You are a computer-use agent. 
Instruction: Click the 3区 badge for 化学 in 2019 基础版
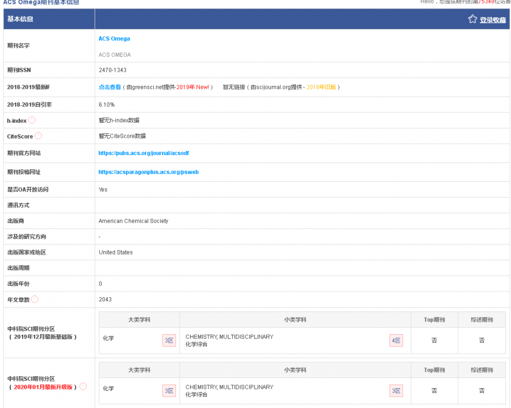[169, 341]
